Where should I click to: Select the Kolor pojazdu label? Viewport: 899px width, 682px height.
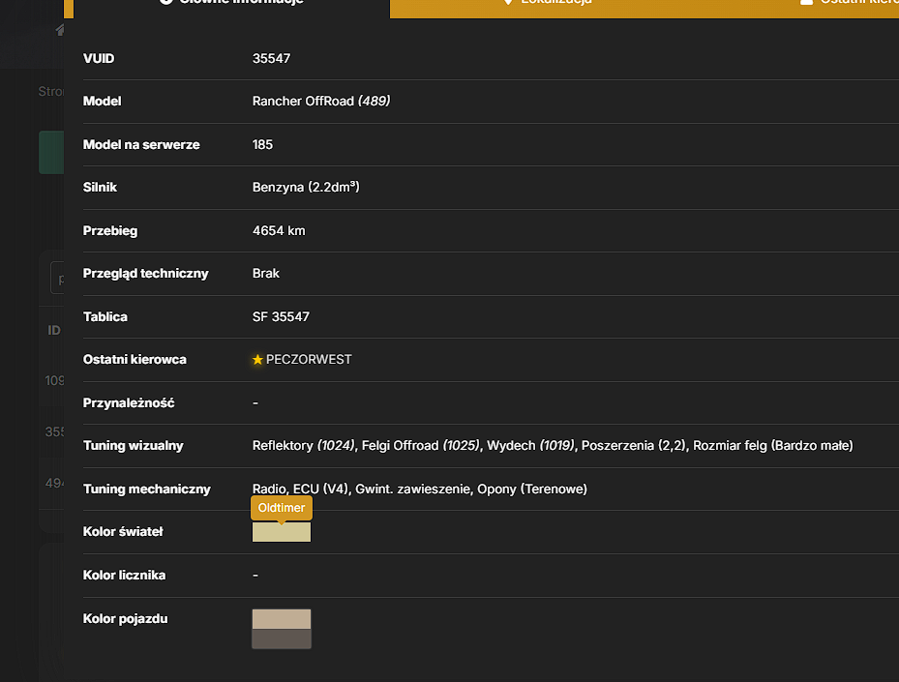point(126,618)
